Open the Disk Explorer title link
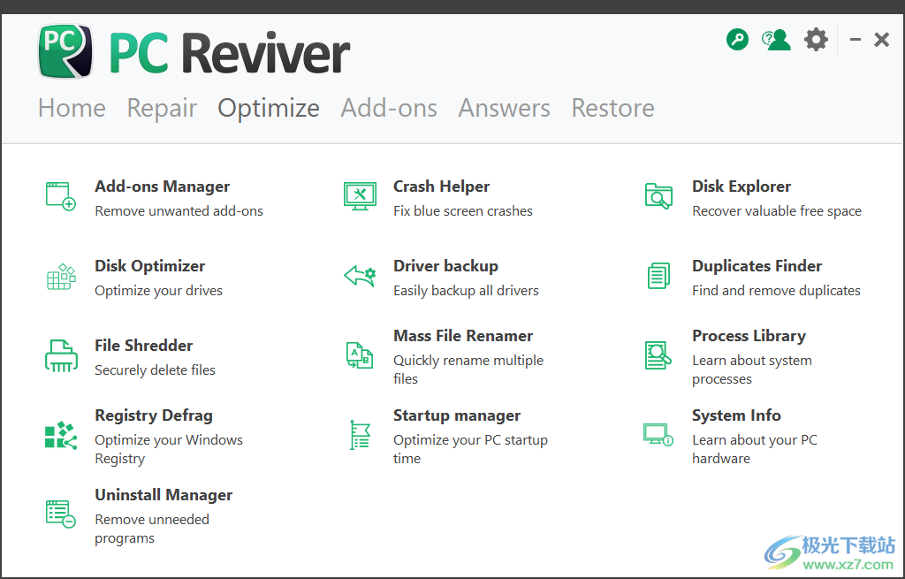 click(x=741, y=187)
